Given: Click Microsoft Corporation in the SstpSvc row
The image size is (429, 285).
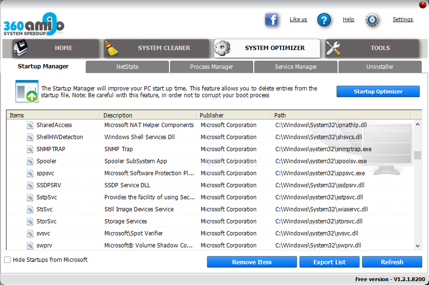Looking at the screenshot, I should click(x=228, y=197).
